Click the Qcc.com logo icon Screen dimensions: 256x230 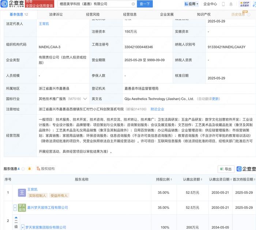point(4,4)
